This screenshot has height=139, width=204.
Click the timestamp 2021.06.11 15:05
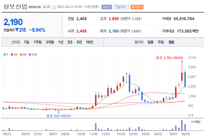(70, 7)
